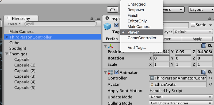
Task: Select the first Capsule under Enemigos
Action: [x=52, y=60]
